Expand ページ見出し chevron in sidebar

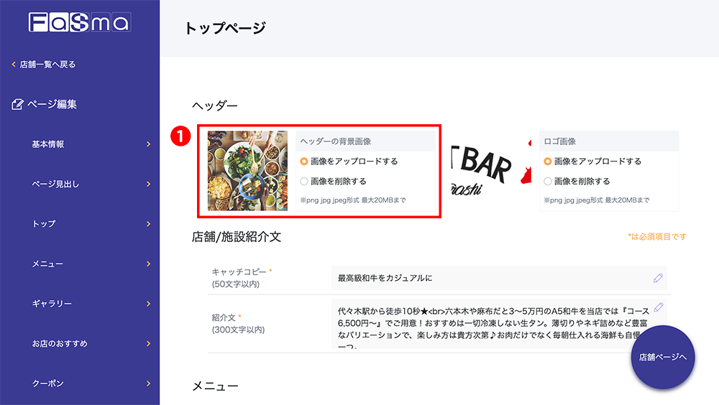148,184
